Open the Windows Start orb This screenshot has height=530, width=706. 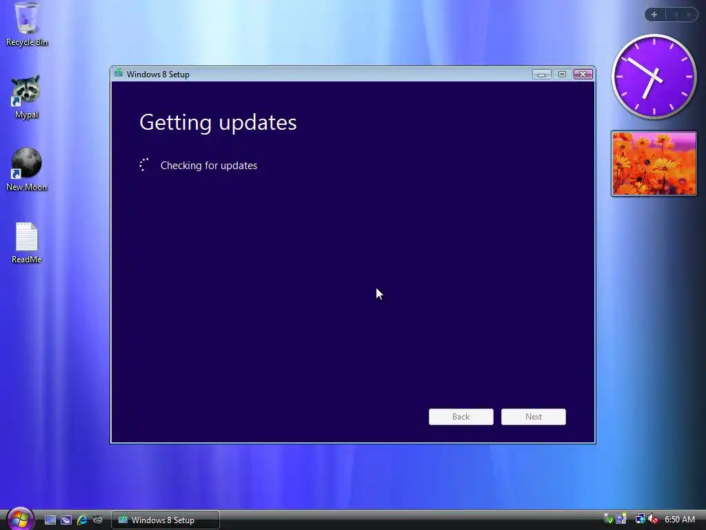point(21,519)
